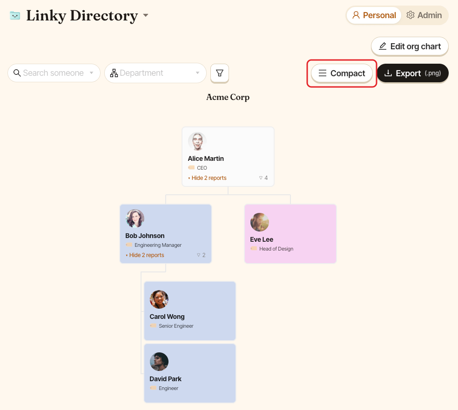Image resolution: width=458 pixels, height=410 pixels.
Task: Open the Search someone dropdown arrow
Action: click(91, 73)
